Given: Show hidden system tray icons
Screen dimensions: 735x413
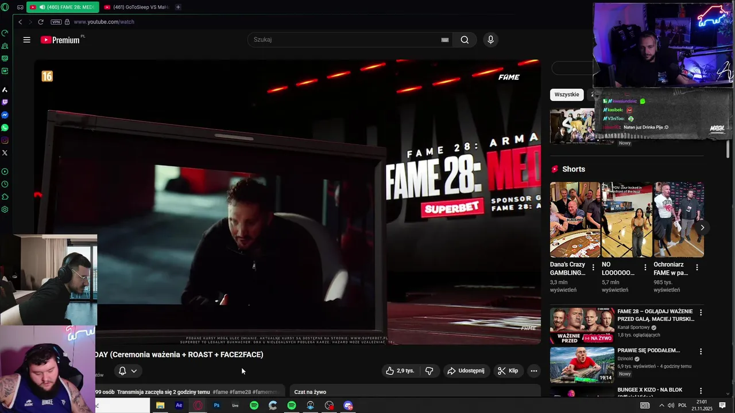Looking at the screenshot, I should point(661,406).
